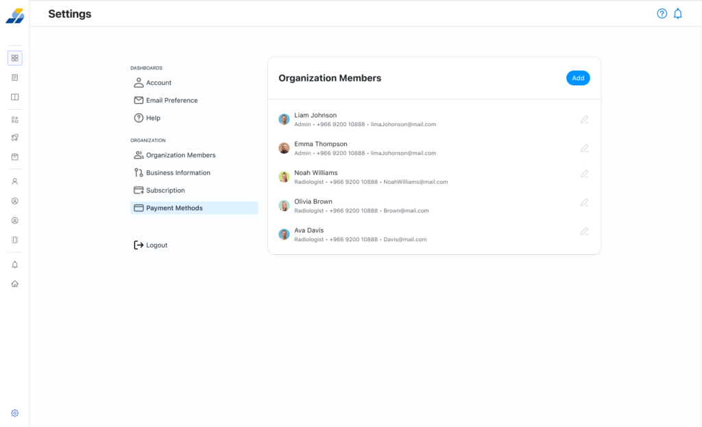Go to the home icon in left sidebar
This screenshot has width=702, height=427.
[x=15, y=284]
